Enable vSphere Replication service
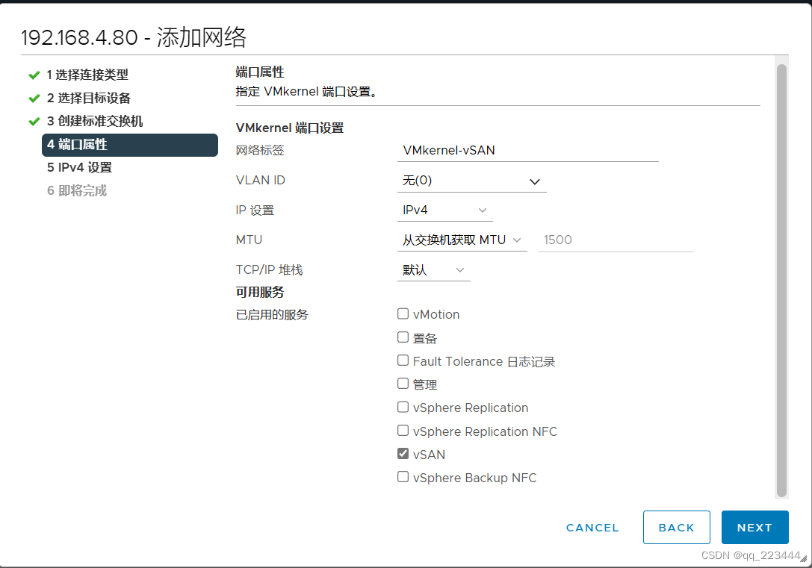This screenshot has height=568, width=812. pos(403,407)
